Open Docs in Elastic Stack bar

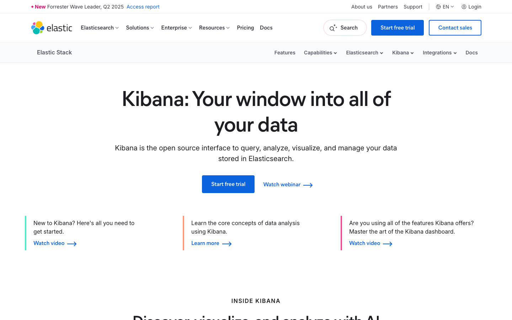coord(471,53)
